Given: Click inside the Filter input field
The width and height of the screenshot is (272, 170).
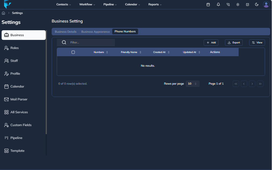Looking at the screenshot, I should pos(91,42).
